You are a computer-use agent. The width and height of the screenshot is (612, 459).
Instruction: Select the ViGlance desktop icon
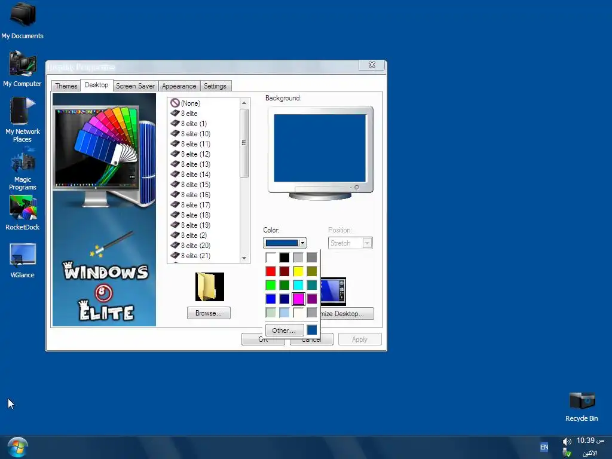pyautogui.click(x=23, y=261)
